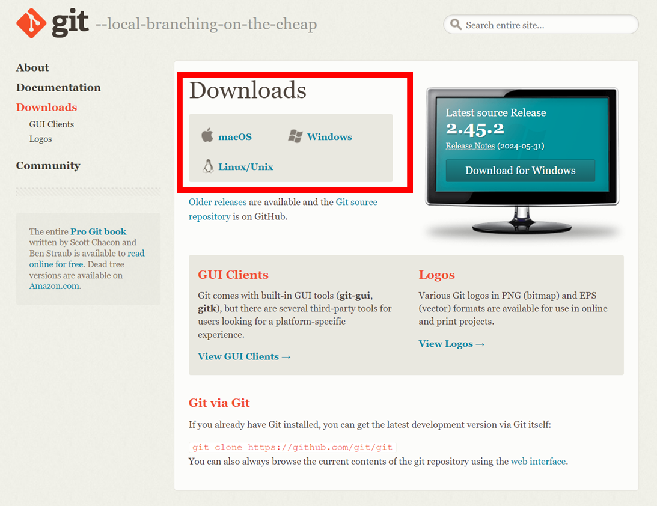Open the About section

(32, 67)
